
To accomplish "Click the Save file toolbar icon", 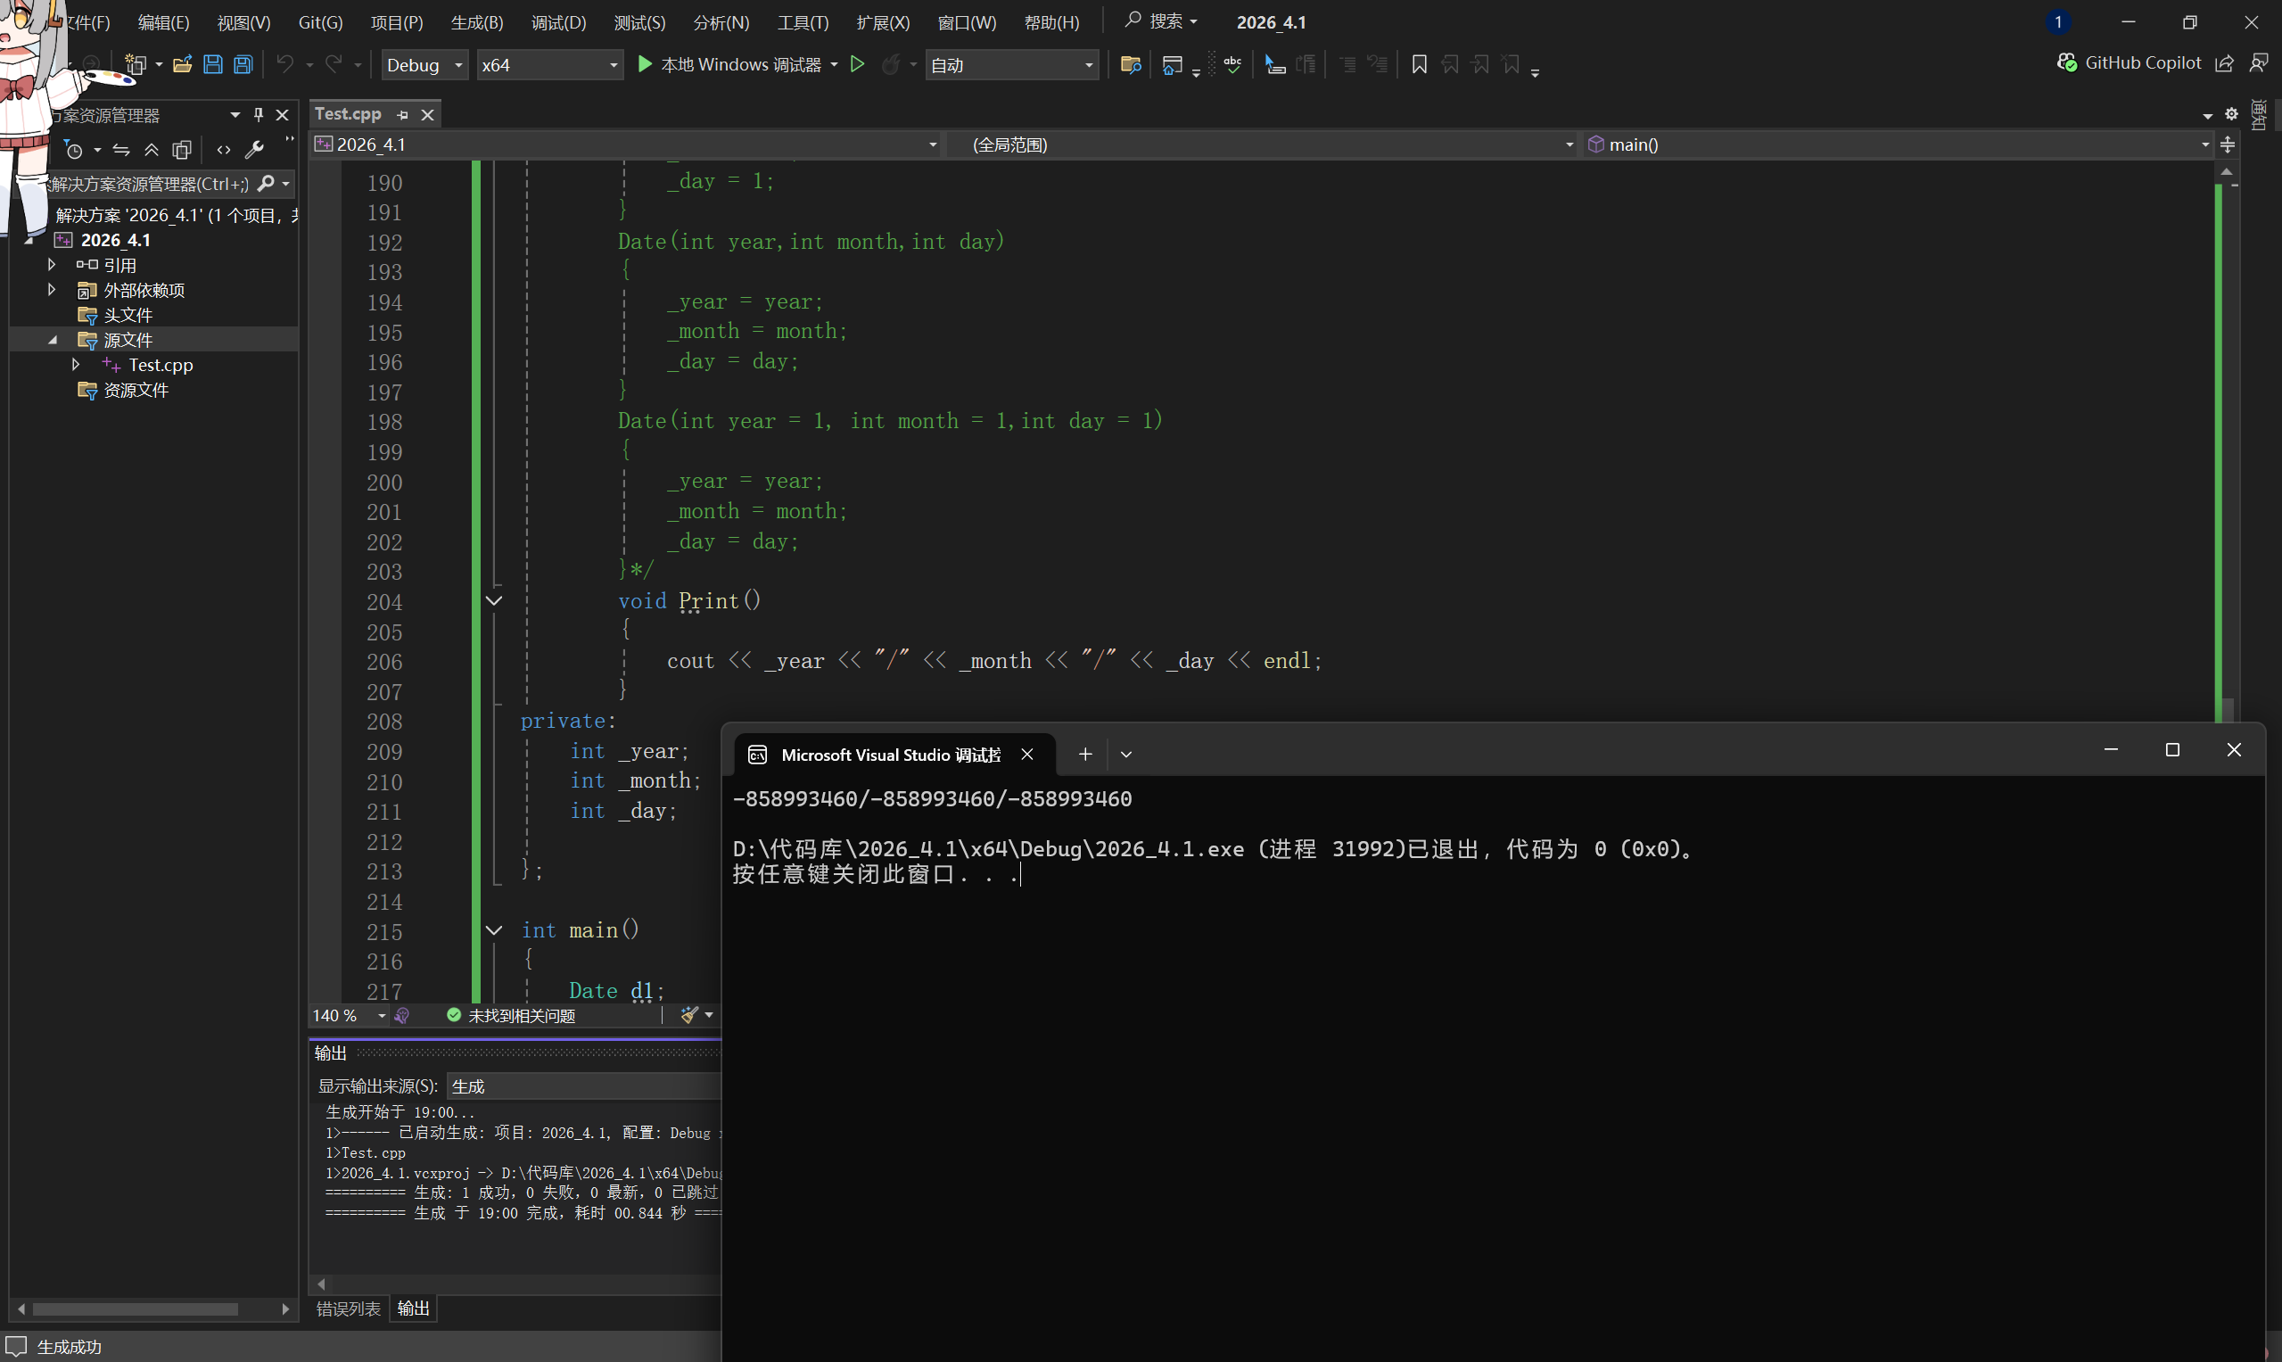I will click(213, 64).
